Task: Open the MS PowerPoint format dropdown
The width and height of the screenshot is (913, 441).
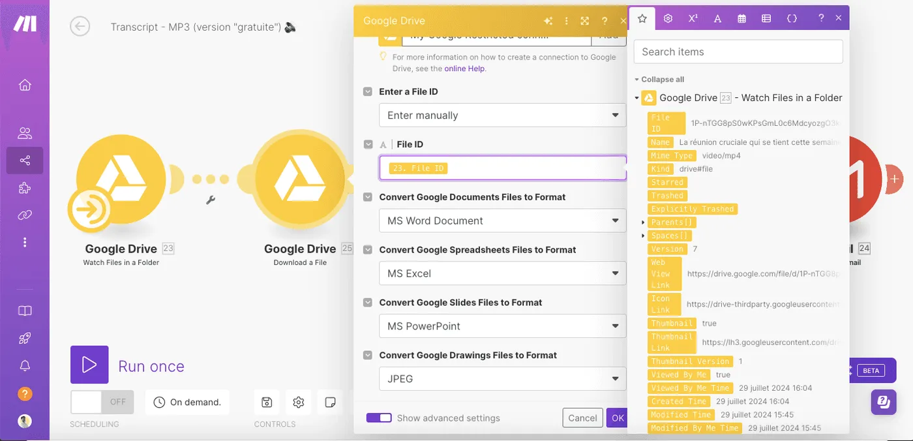Action: [502, 326]
